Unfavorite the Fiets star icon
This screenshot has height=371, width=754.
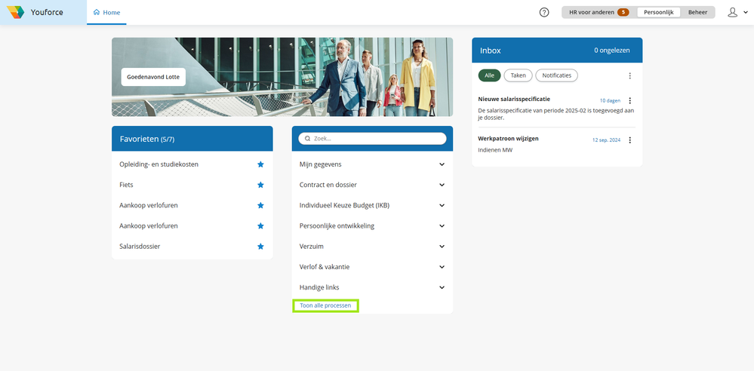tap(260, 185)
